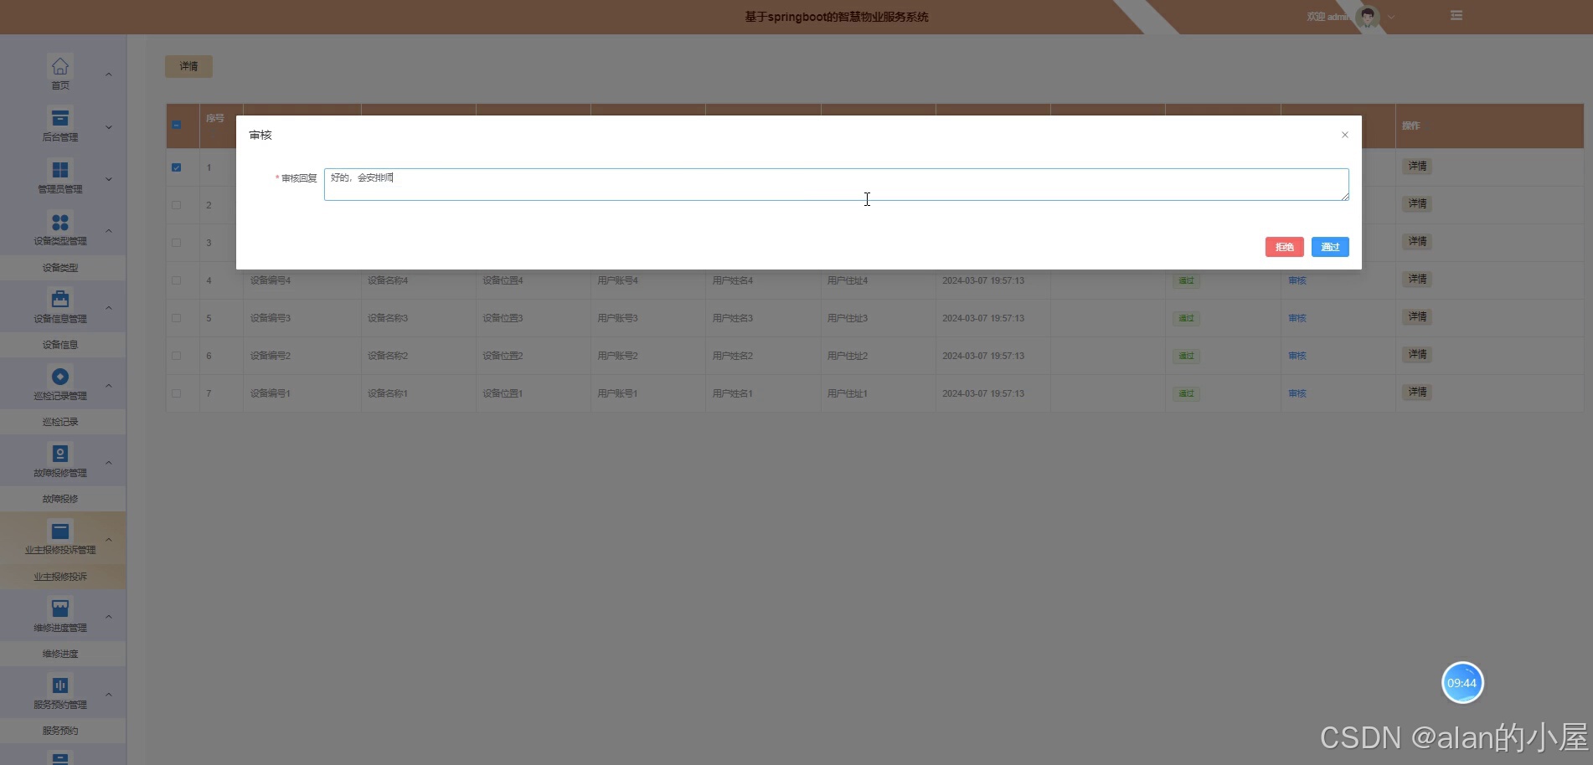Click 设备位置2 cell in table
This screenshot has height=765, width=1593.
[503, 356]
